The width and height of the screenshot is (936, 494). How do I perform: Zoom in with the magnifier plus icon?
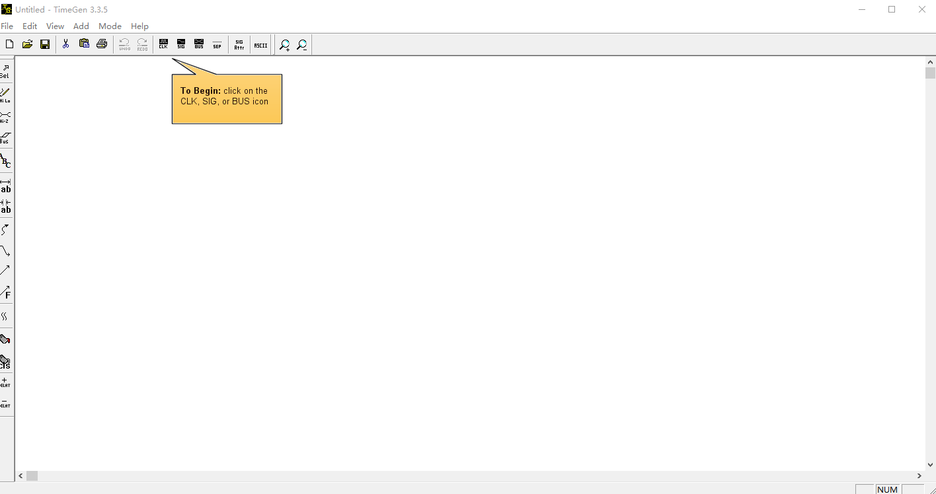(284, 44)
